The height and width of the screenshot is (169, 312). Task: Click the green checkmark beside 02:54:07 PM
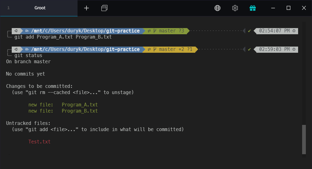coord(249,31)
